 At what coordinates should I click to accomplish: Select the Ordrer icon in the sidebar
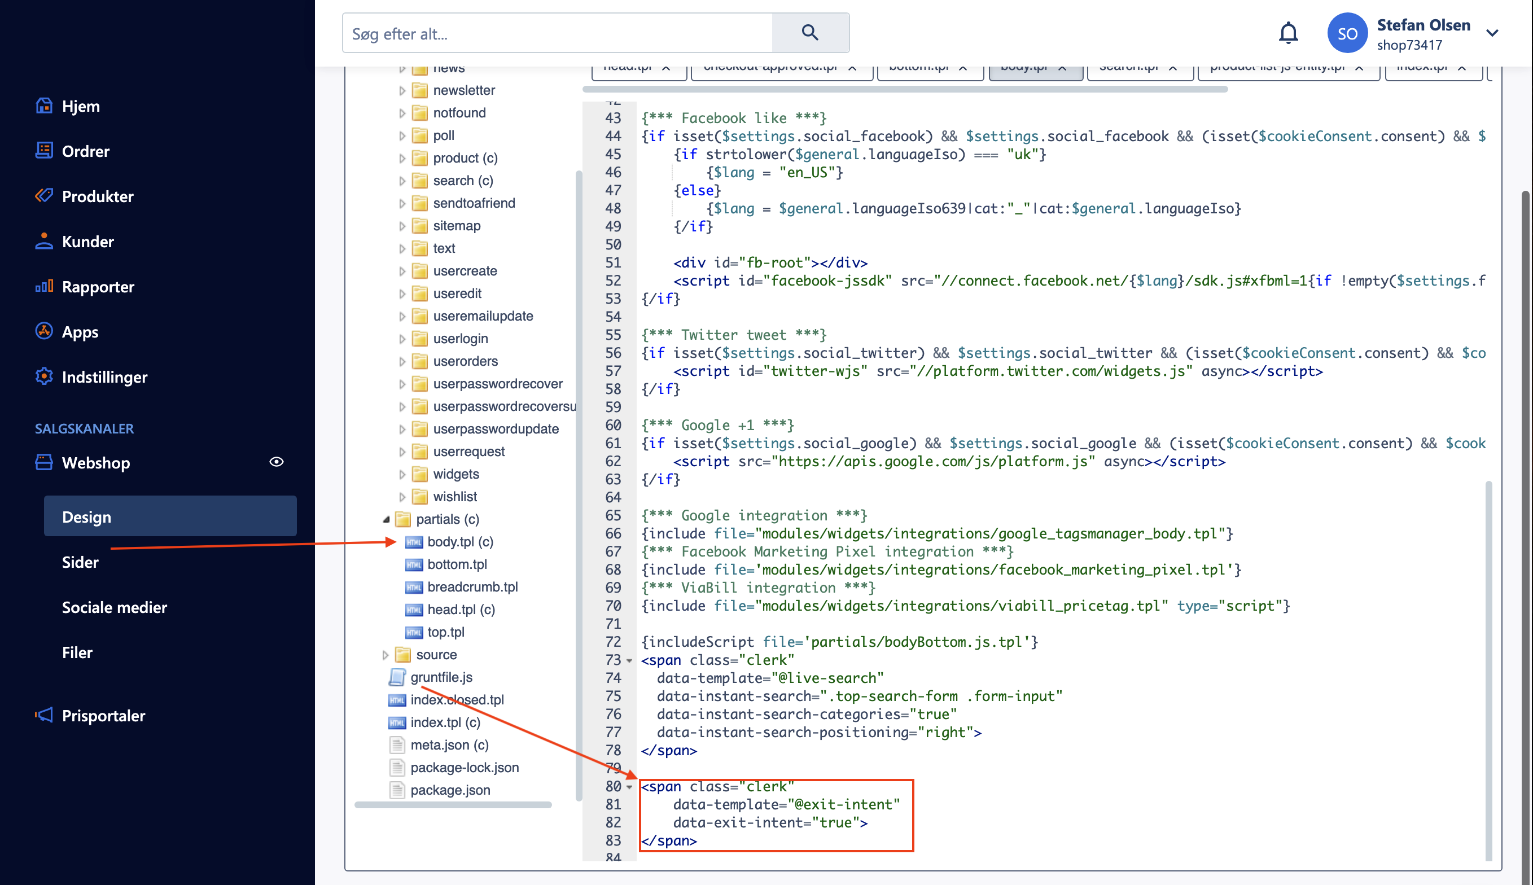coord(45,151)
